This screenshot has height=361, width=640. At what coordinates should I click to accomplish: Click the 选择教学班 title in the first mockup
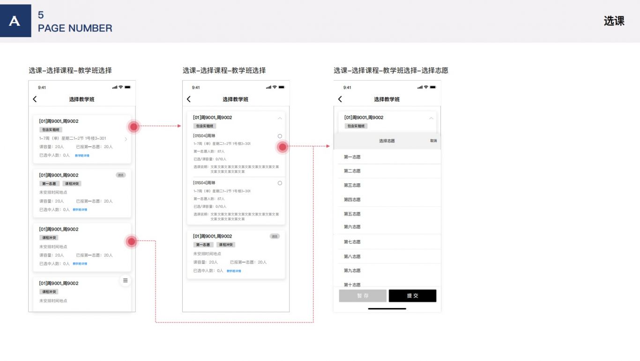click(x=82, y=99)
